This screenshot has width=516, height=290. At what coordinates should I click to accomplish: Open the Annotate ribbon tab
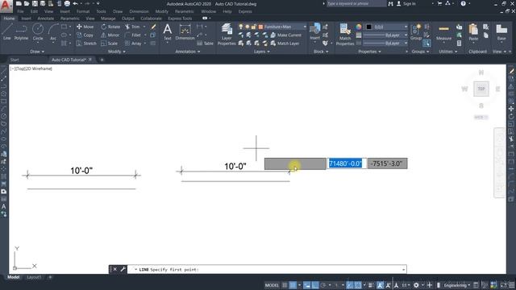tap(46, 19)
